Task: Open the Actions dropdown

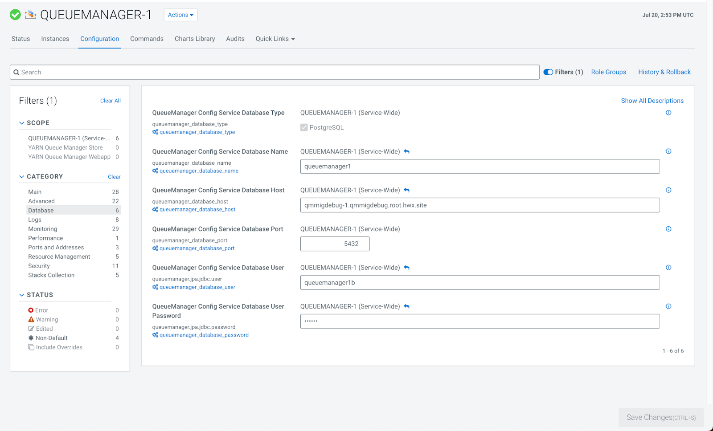Action: coord(180,15)
